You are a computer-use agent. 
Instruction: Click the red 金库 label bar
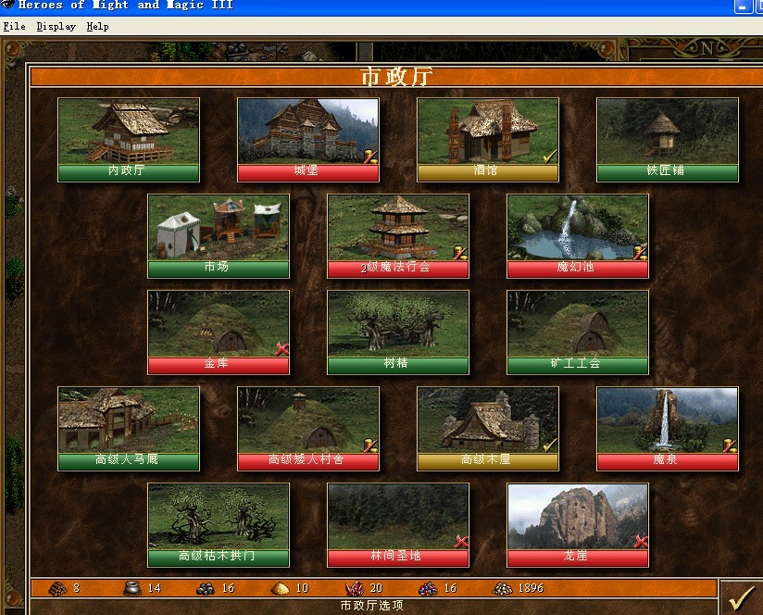(x=219, y=366)
